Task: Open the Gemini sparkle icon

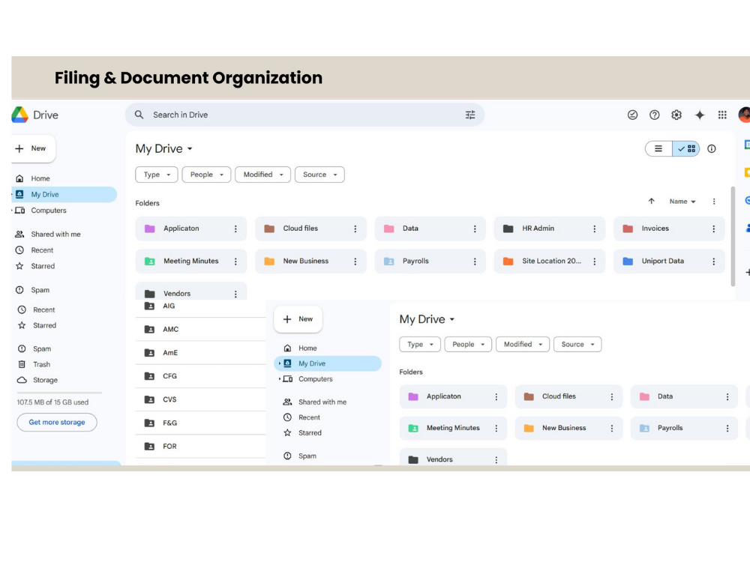Action: (700, 115)
